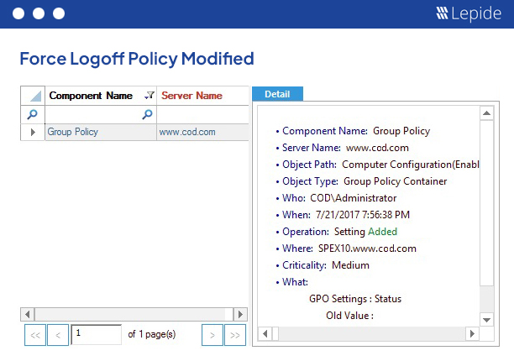Click the first white window dot button

coord(18,13)
